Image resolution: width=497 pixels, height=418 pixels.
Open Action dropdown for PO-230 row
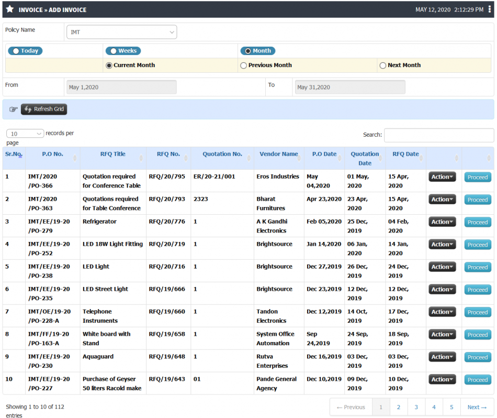click(442, 357)
